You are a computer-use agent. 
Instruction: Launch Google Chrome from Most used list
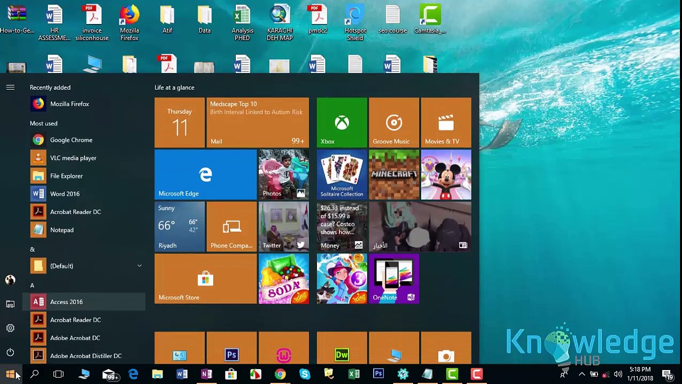click(x=84, y=140)
